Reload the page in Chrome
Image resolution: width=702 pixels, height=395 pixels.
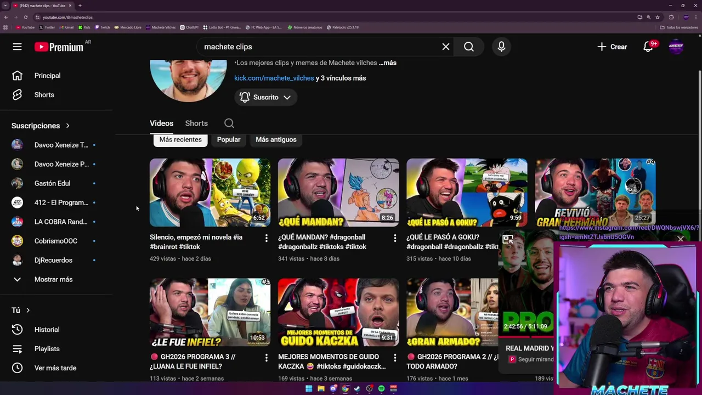26,17
